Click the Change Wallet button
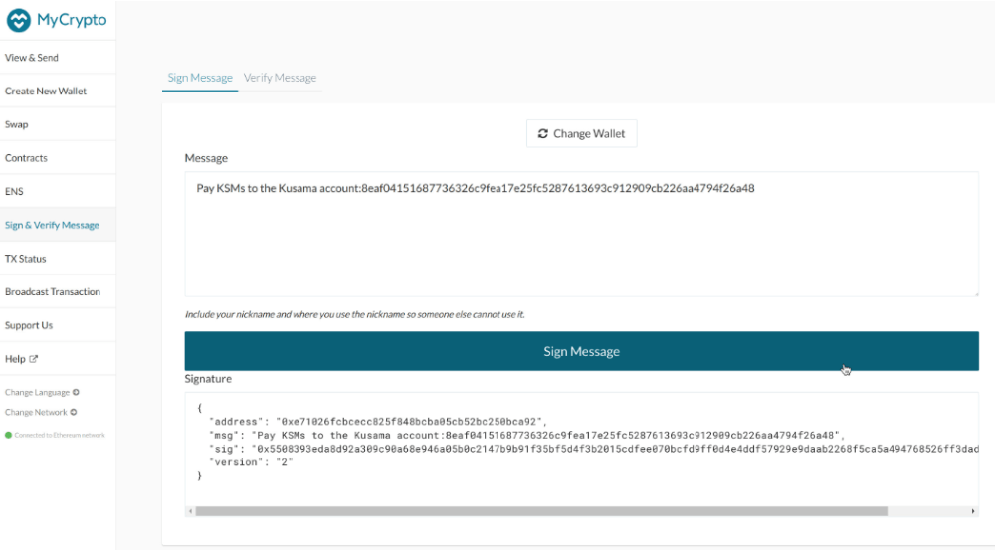This screenshot has width=995, height=550. tap(581, 134)
